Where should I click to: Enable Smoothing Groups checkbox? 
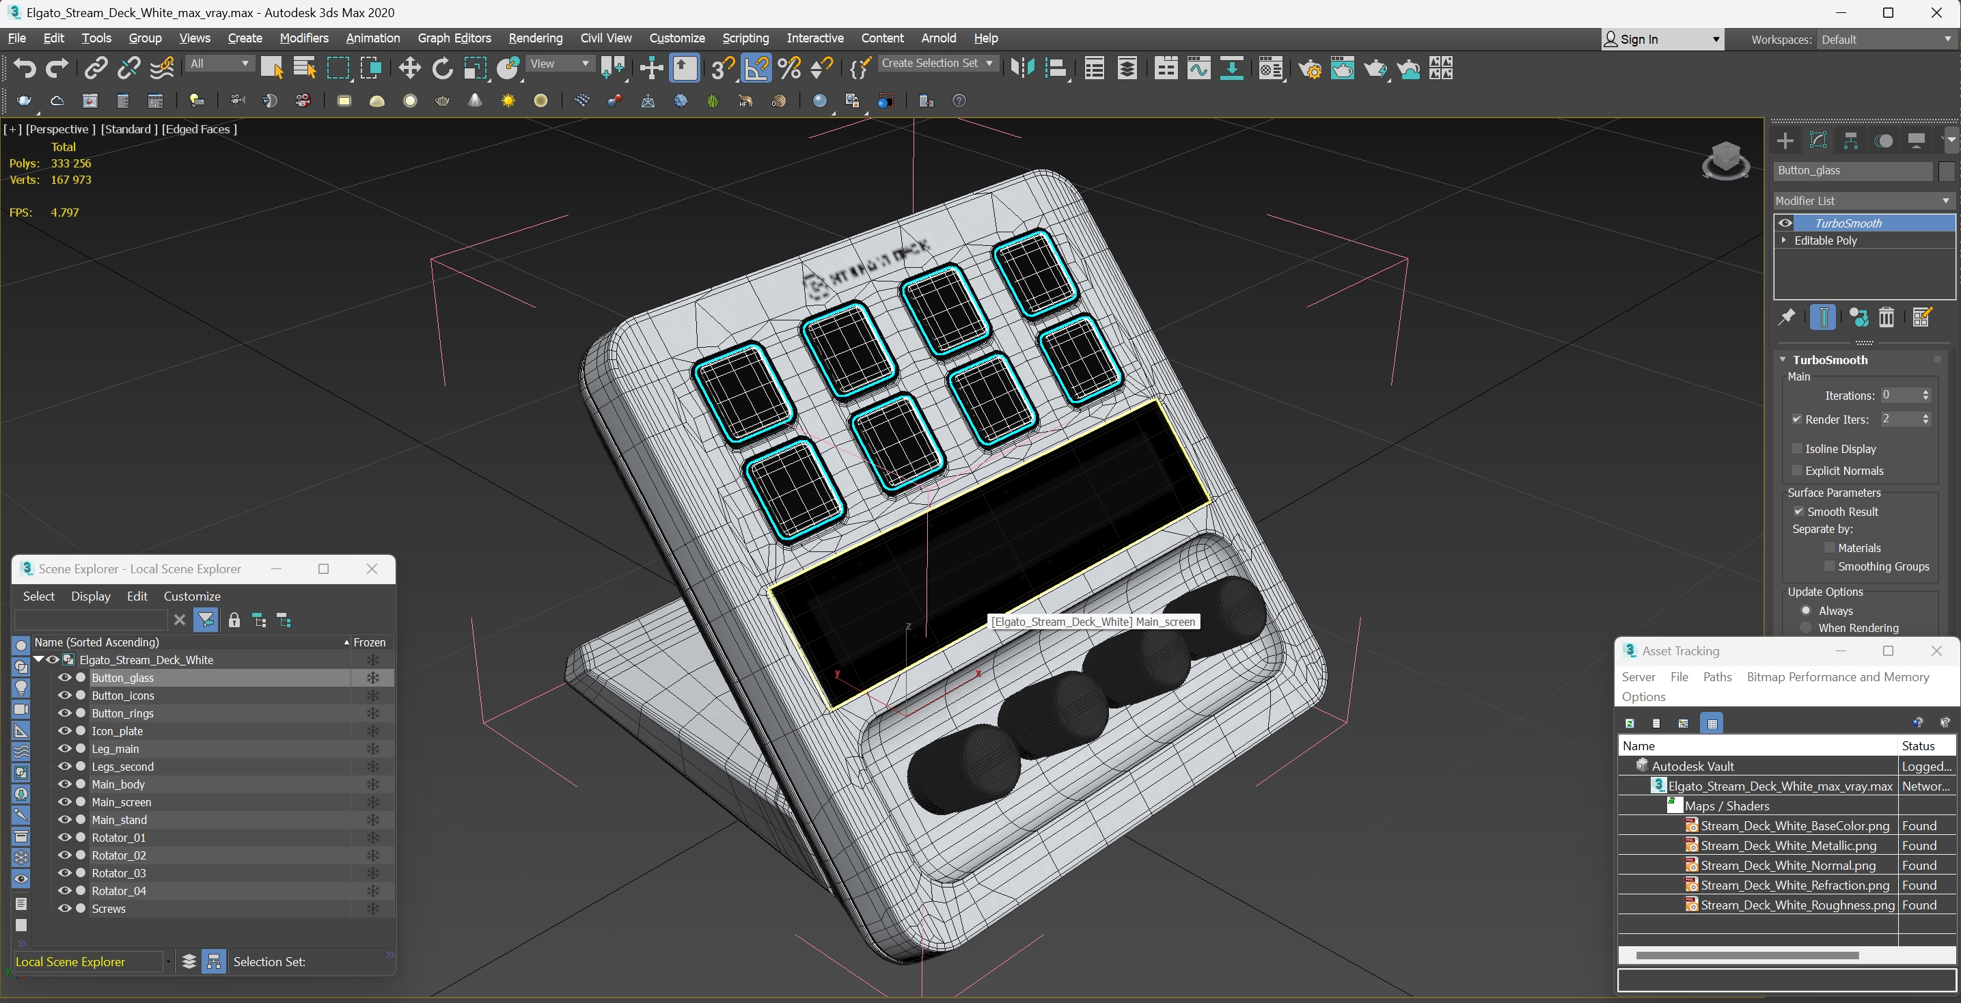click(1829, 566)
